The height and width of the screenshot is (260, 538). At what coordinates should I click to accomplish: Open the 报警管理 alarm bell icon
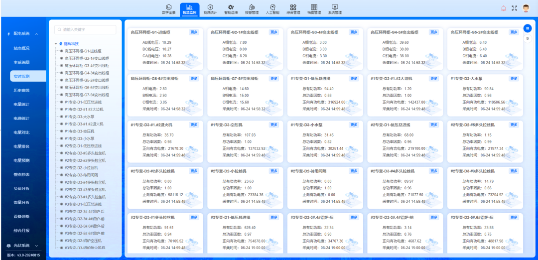coord(252,7)
